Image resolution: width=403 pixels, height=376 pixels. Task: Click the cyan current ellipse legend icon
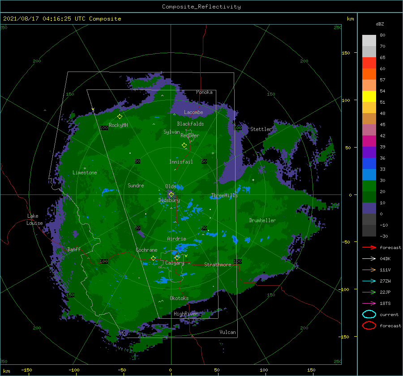[369, 314]
